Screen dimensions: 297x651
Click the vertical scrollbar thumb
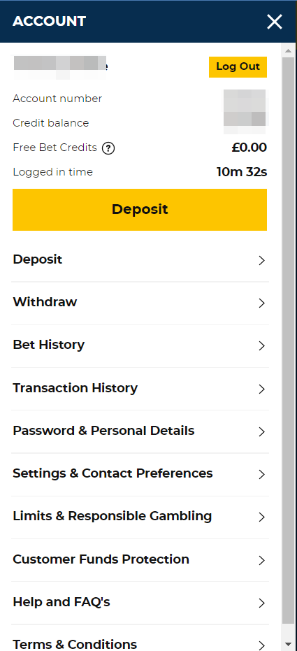[289, 341]
